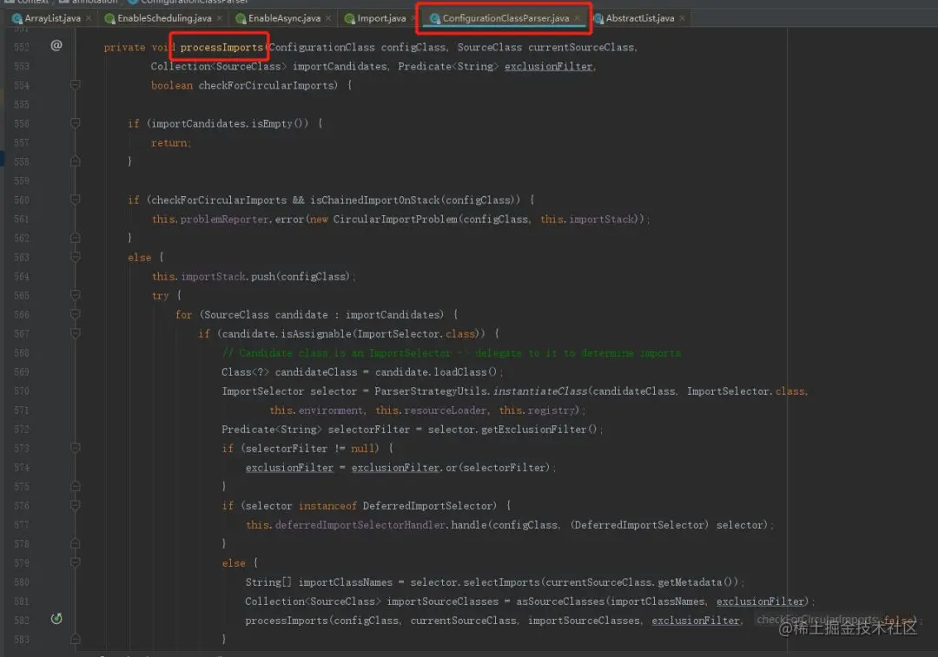Image resolution: width=938 pixels, height=657 pixels.
Task: Collapse the DeferredImportSelector if-block at line 576
Action: (76, 505)
